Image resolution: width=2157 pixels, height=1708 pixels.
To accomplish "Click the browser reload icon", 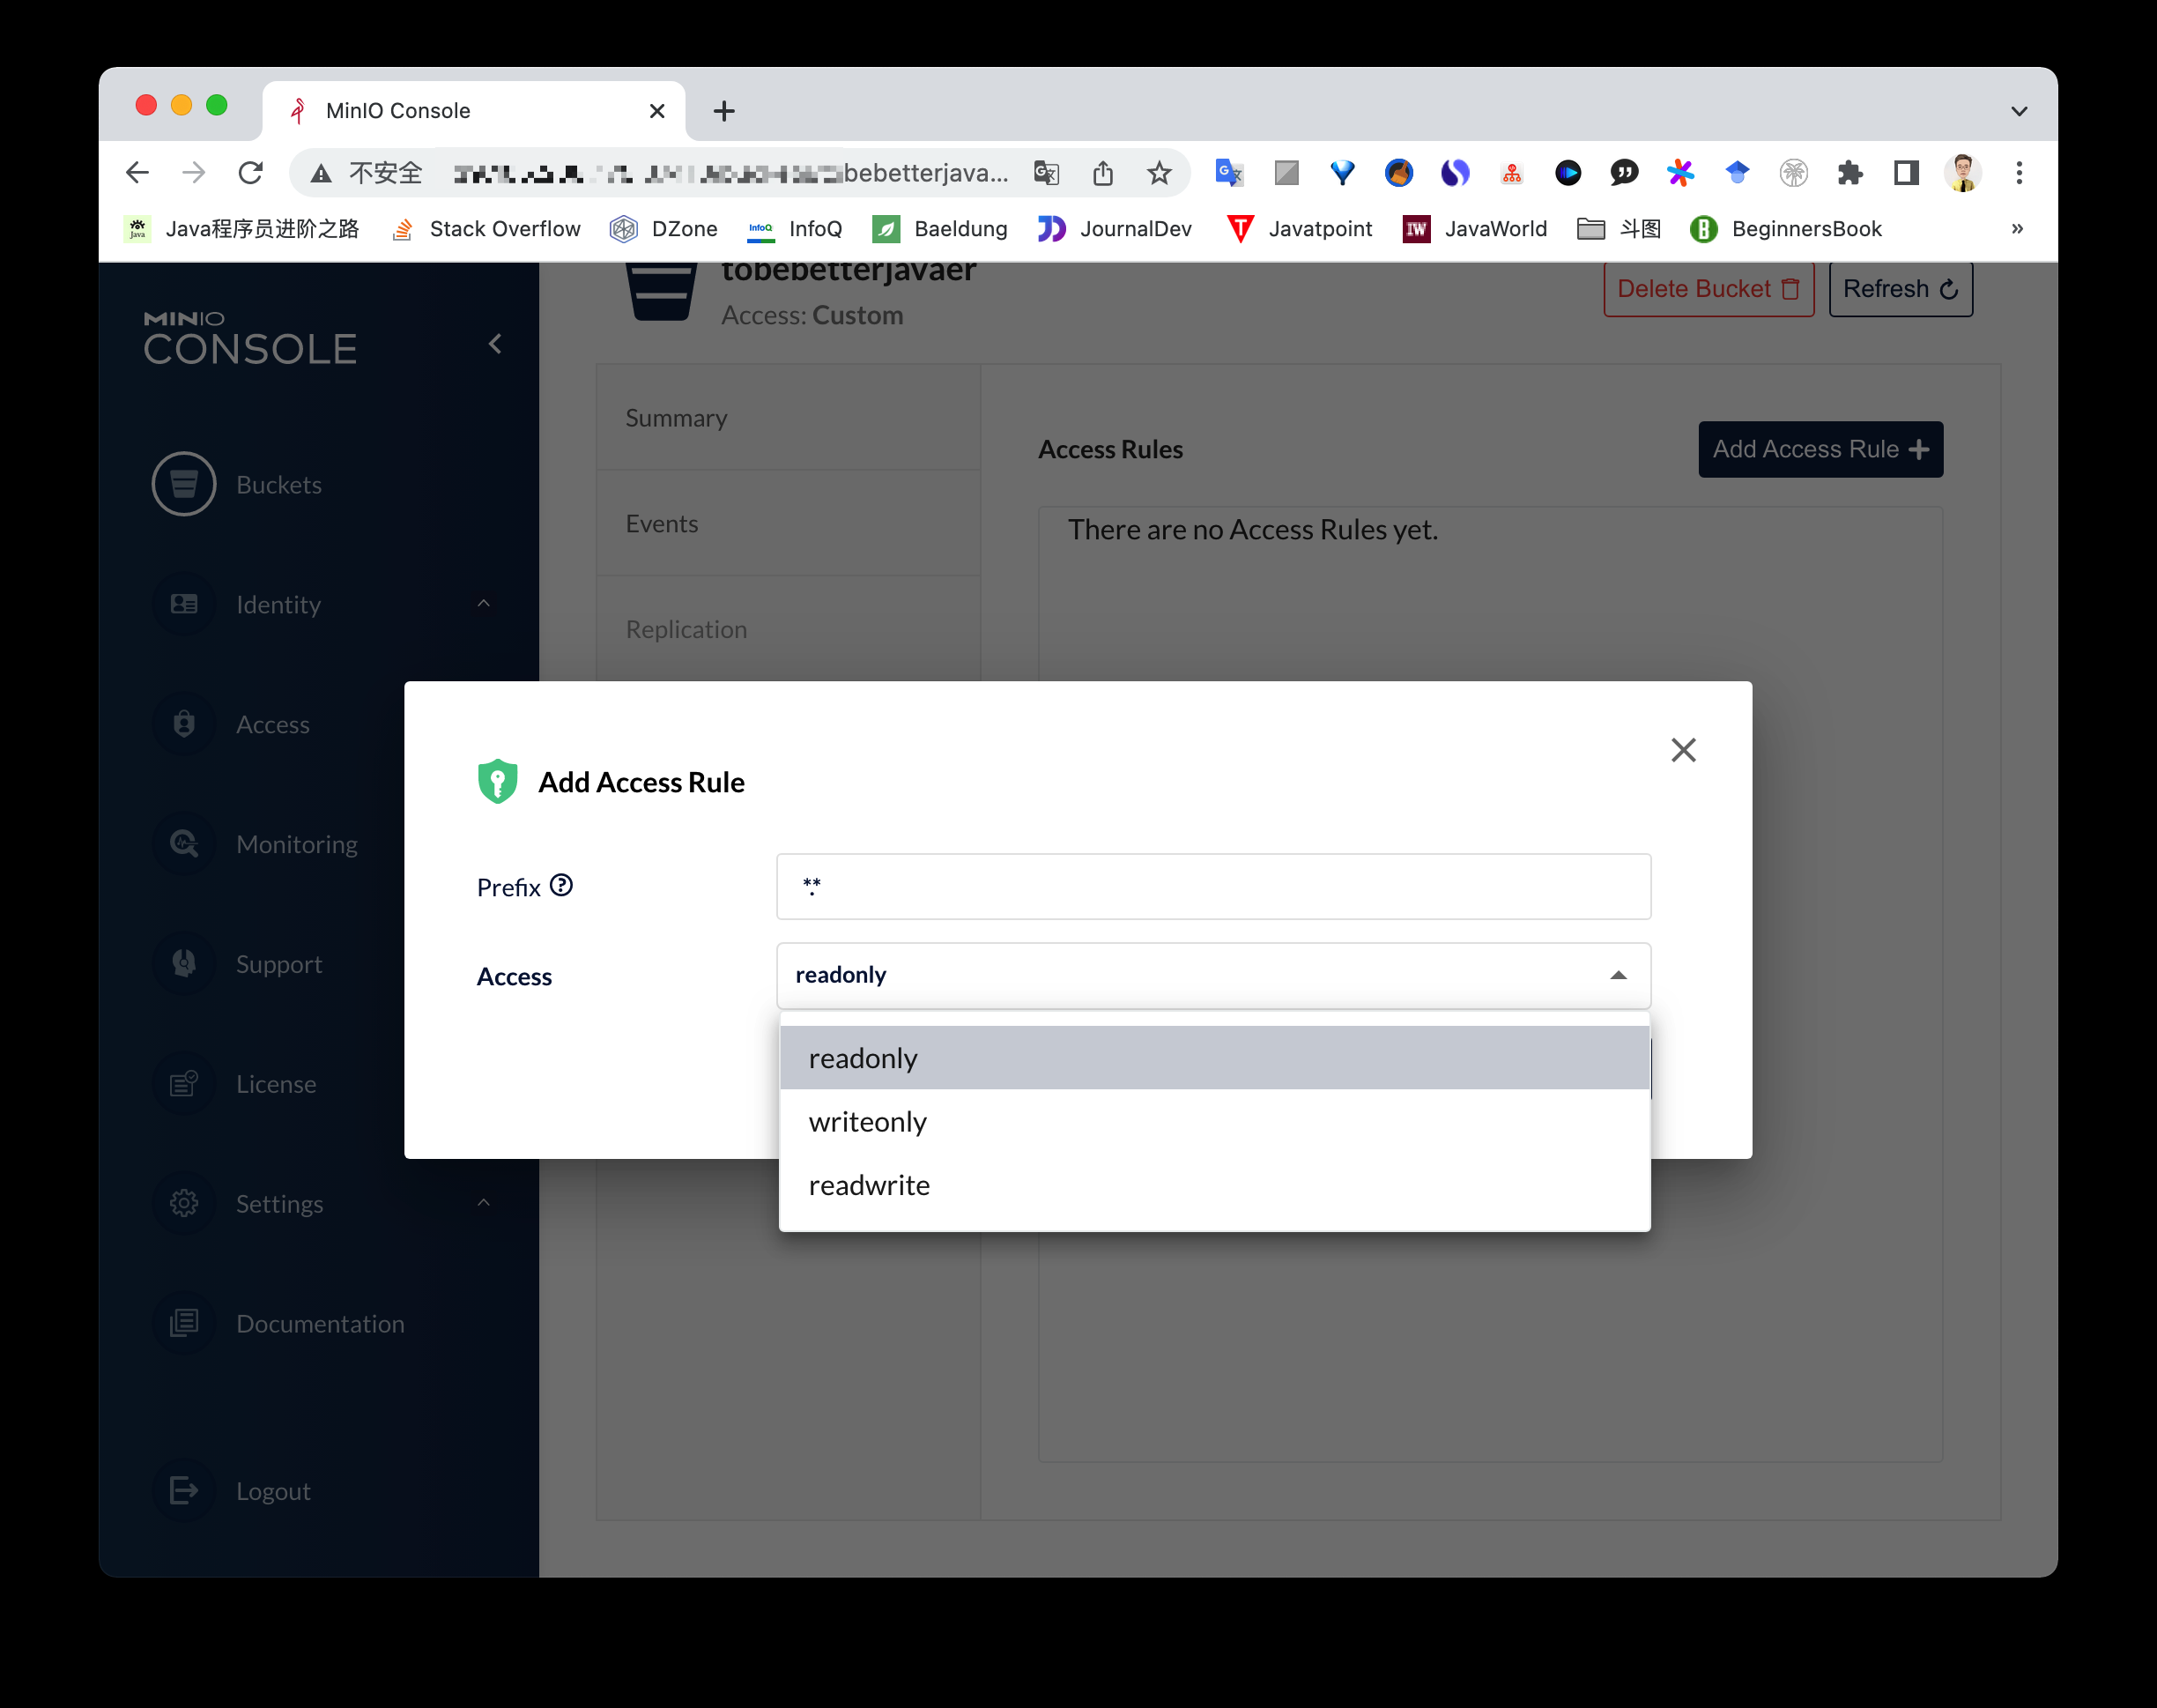I will pos(251,173).
